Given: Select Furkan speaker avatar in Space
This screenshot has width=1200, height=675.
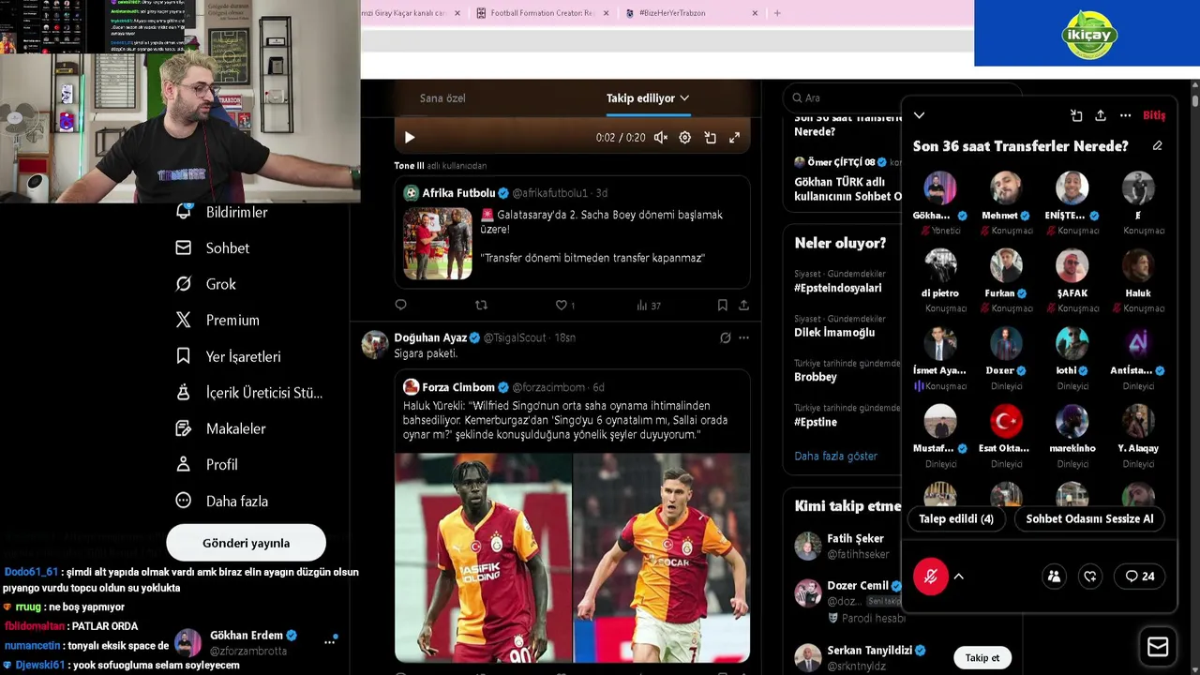Looking at the screenshot, I should 1006,265.
